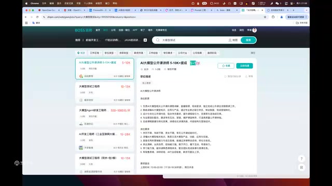The height and width of the screenshot is (186, 332).
Task: Expand the 融资阶段 filter dropdown
Action: (x=213, y=53)
